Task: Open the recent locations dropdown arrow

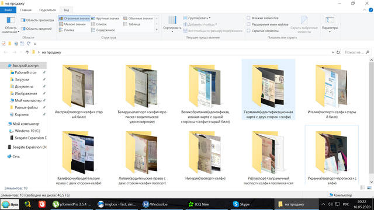Action: 20,52
